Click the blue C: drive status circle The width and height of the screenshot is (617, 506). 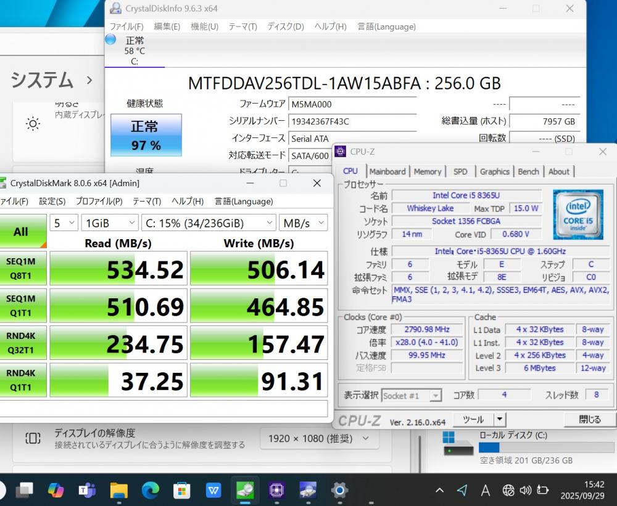(x=110, y=39)
